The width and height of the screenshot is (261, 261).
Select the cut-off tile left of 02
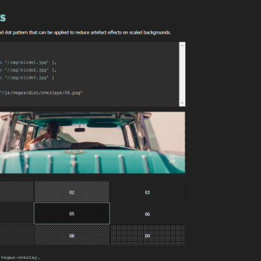(x=16, y=192)
